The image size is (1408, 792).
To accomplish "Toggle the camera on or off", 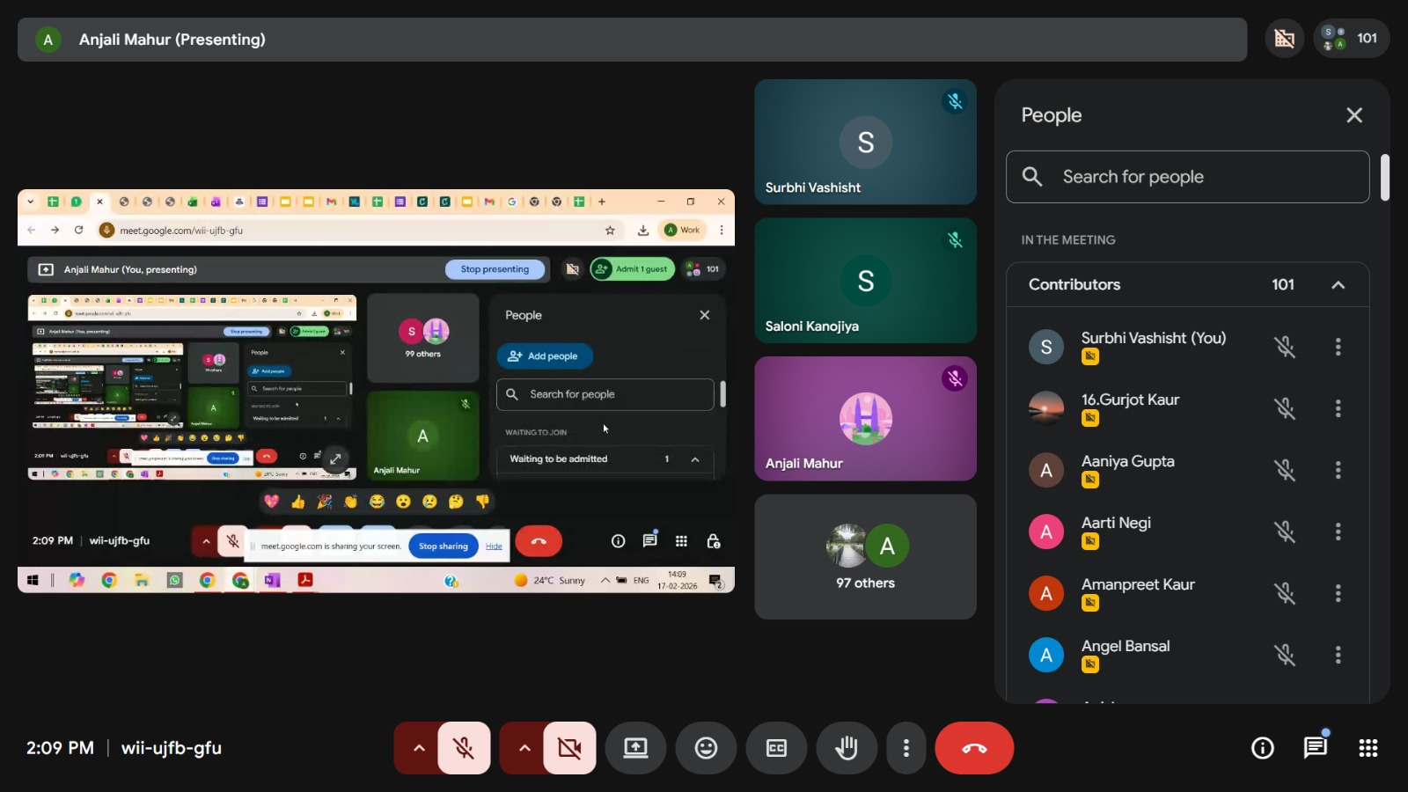I will coord(569,748).
